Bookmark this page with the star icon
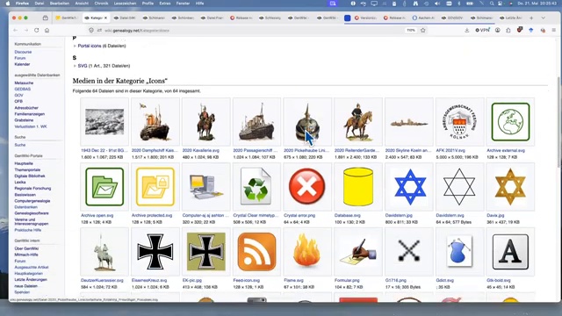This screenshot has height=316, width=562. coord(423,31)
